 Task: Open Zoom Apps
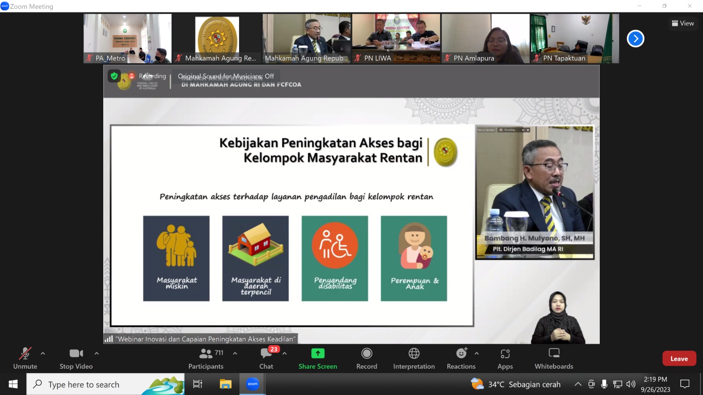click(505, 358)
